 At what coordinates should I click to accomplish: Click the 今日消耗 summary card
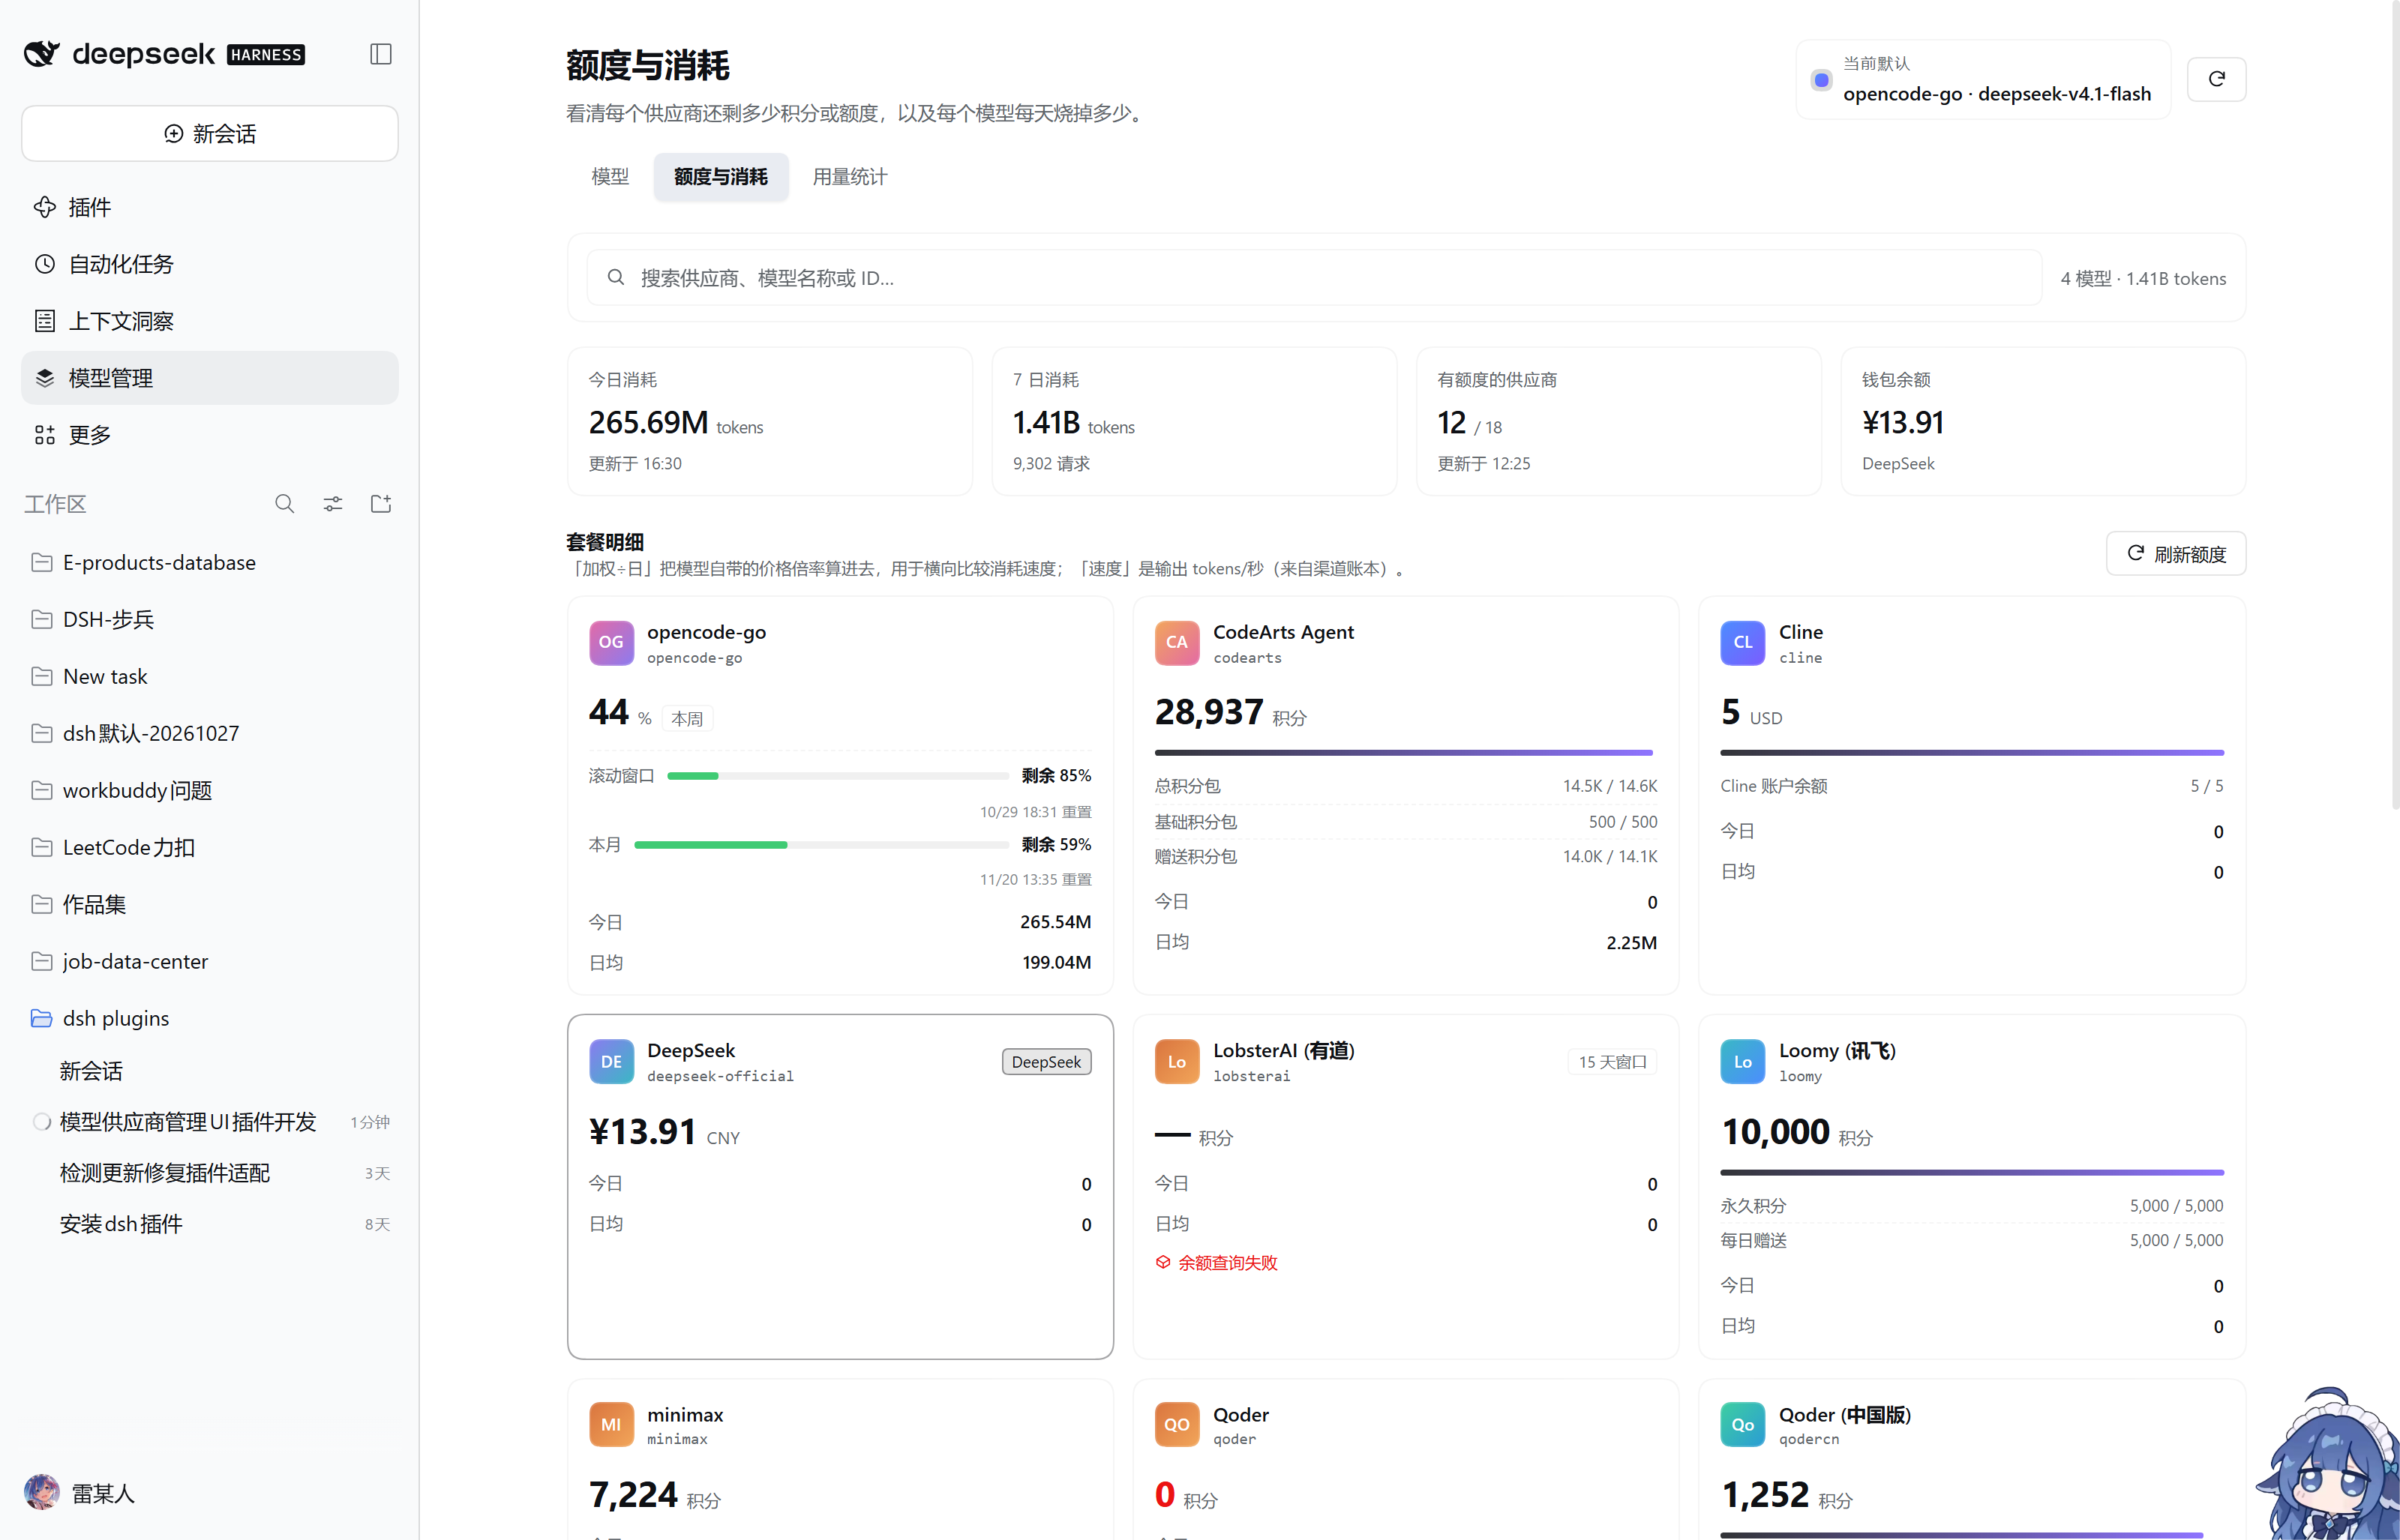(770, 421)
